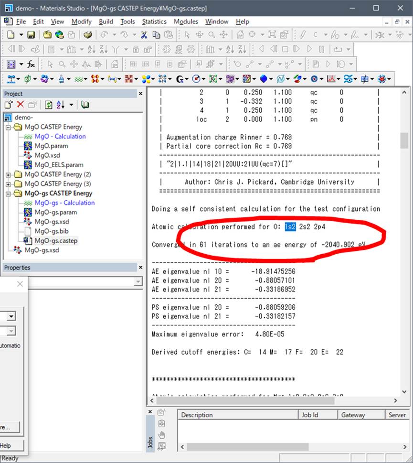Open the Amorphous Cell green module icon
The image size is (413, 463).
click(27, 79)
